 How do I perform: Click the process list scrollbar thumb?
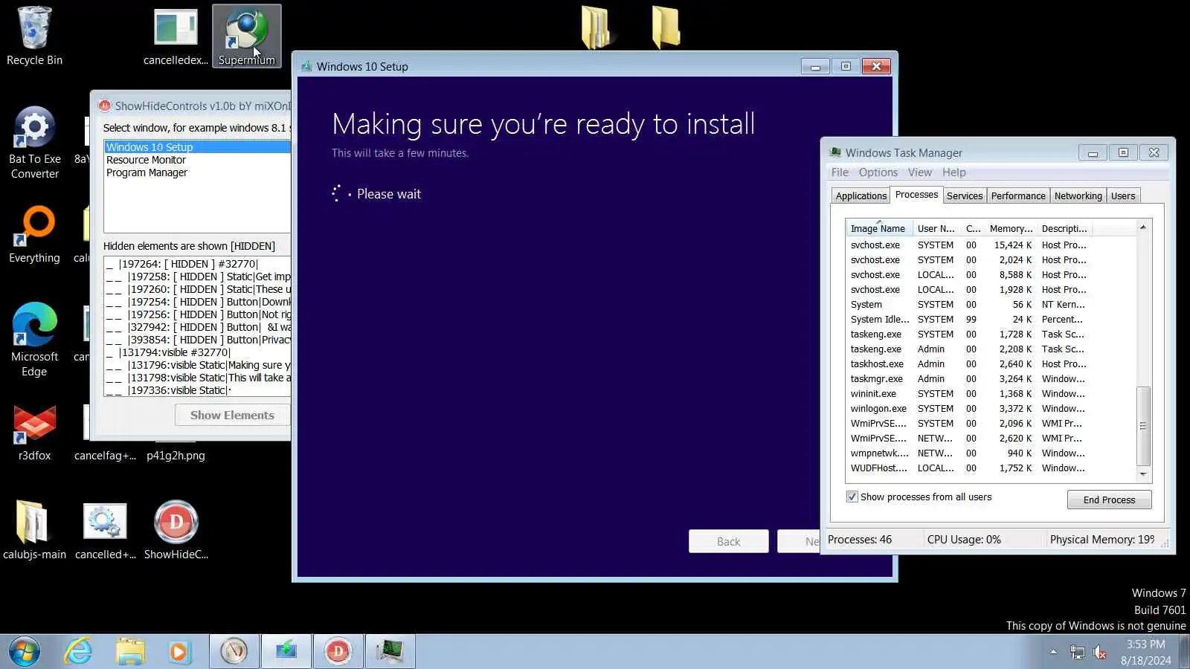1144,426
